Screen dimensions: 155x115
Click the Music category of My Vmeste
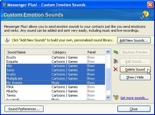(55, 83)
